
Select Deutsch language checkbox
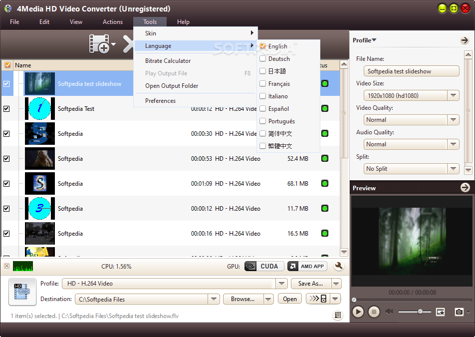point(262,58)
